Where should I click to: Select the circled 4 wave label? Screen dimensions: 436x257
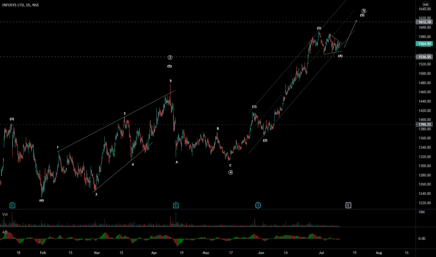231,172
